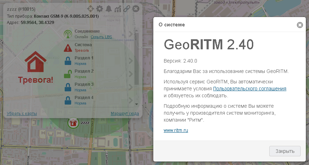Screen dimensions: 309x165
Task: Click the device title zzzz (#10015)
Action: point(21,9)
